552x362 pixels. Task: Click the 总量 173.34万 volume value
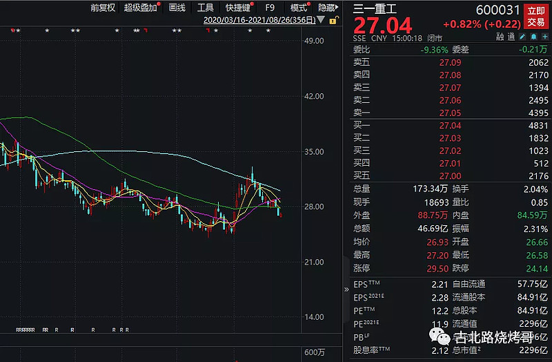tap(430, 189)
